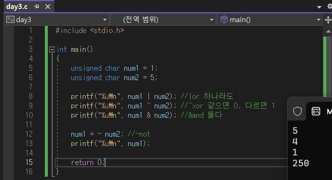The height and width of the screenshot is (180, 332).
Task: Click the console output value 250
Action: (x=301, y=163)
